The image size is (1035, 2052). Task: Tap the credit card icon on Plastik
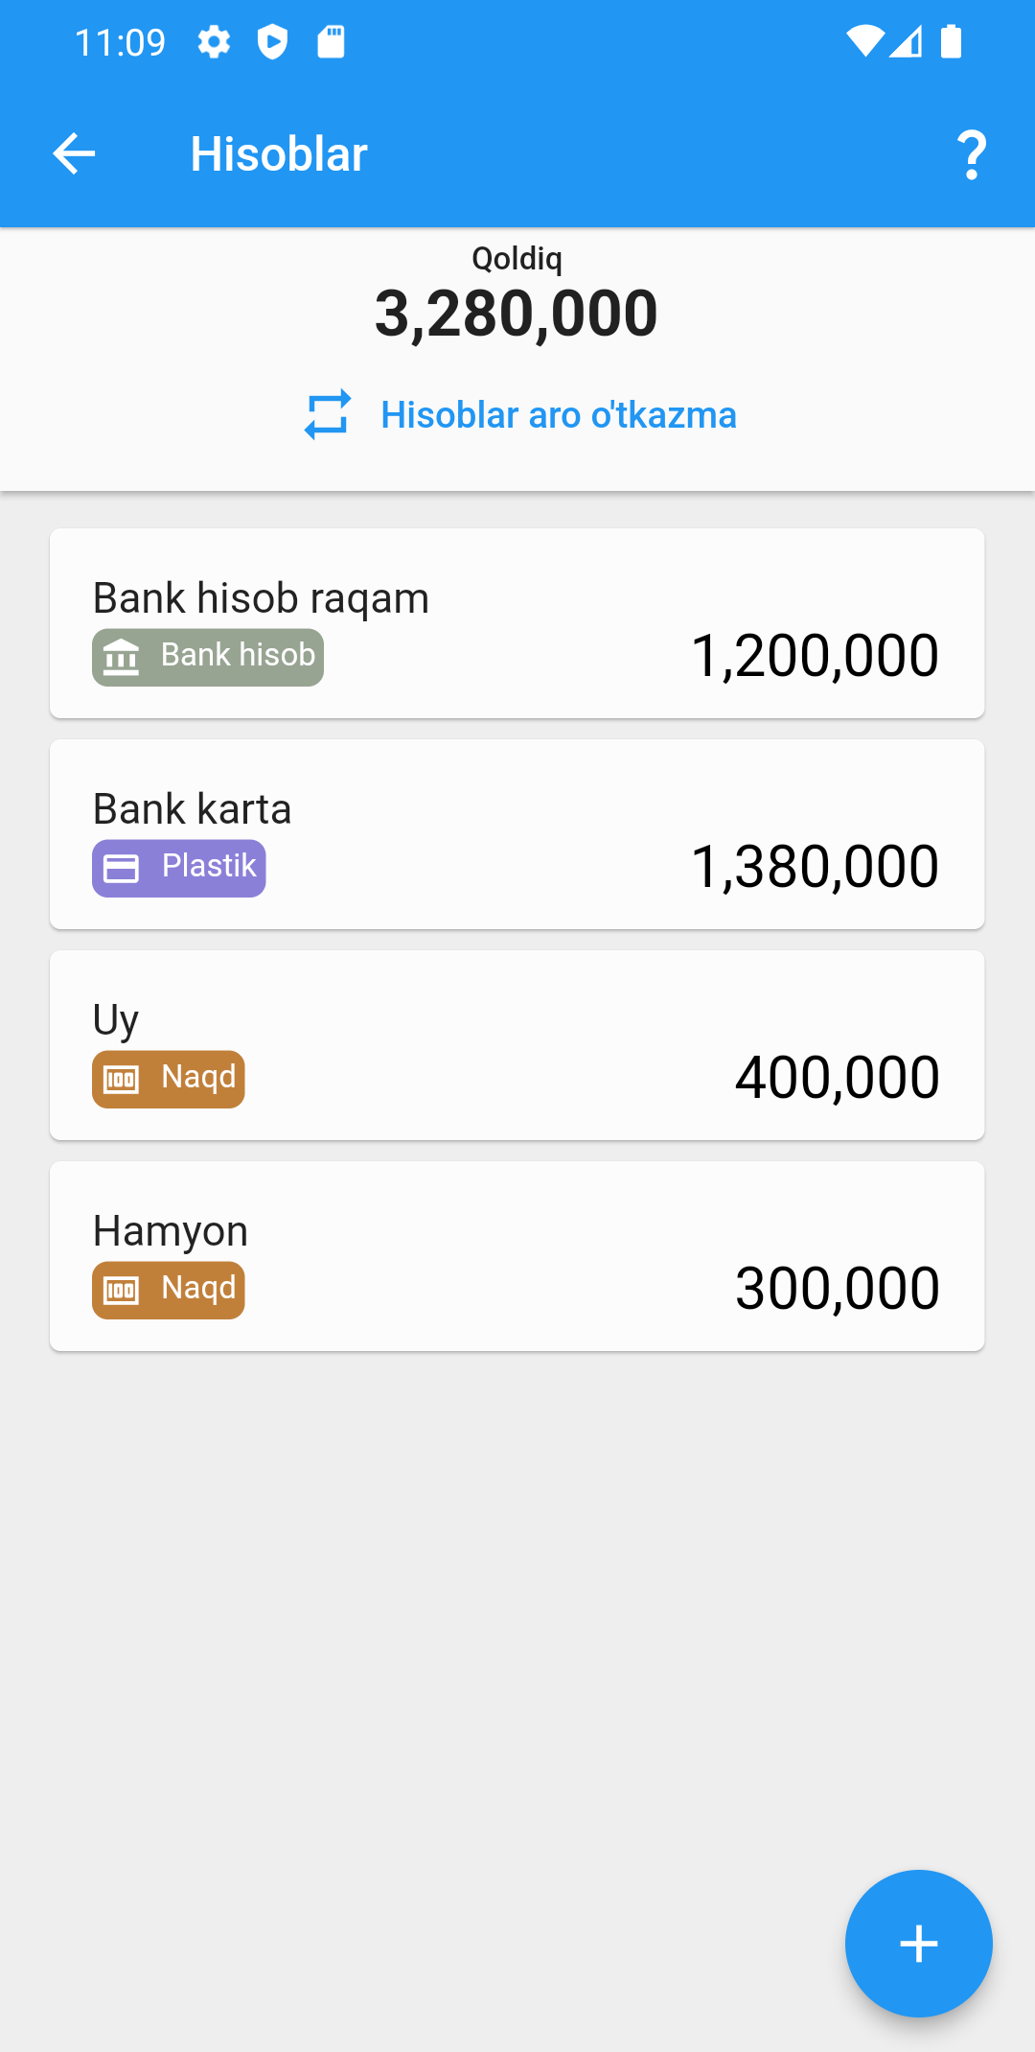(122, 869)
